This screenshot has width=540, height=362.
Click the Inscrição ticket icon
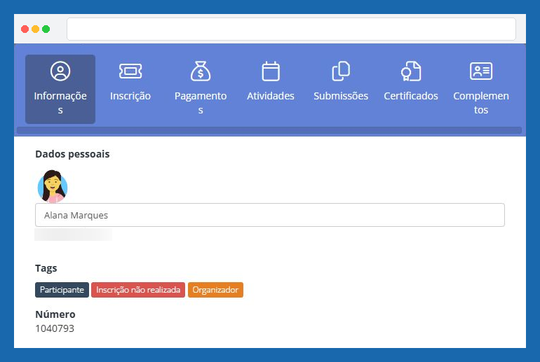tap(130, 71)
